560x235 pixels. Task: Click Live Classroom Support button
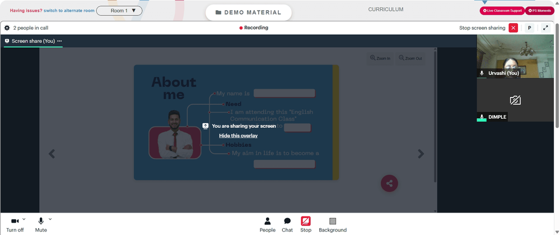click(x=502, y=11)
